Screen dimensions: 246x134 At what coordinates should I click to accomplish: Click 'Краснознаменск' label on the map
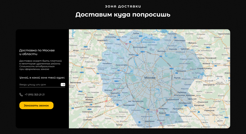pos(93,107)
